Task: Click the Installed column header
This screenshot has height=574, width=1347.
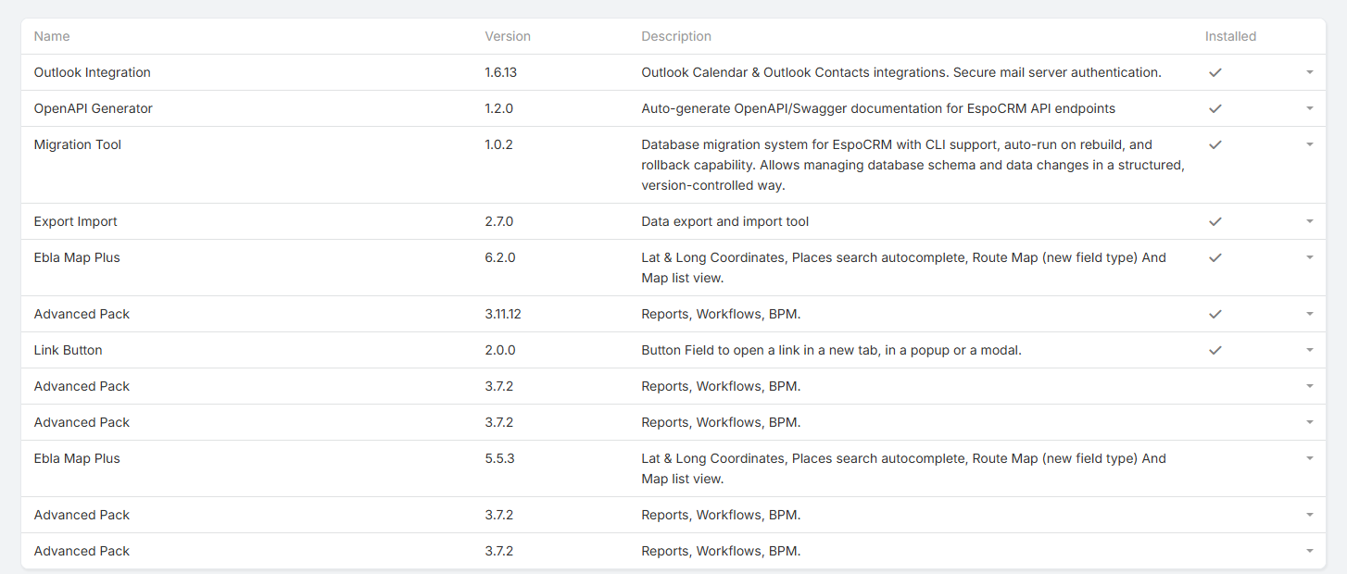Action: [x=1230, y=36]
